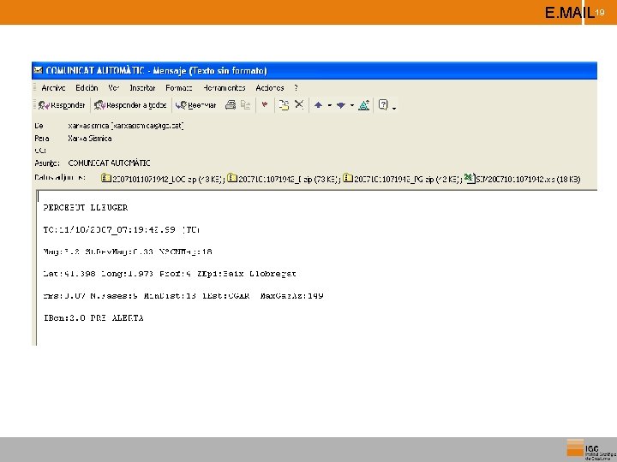
Task: Open the ? help menu
Action: [296, 87]
